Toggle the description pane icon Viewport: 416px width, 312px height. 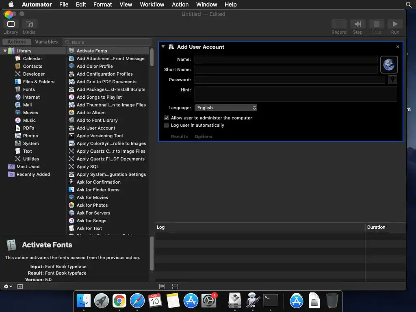coord(20,286)
